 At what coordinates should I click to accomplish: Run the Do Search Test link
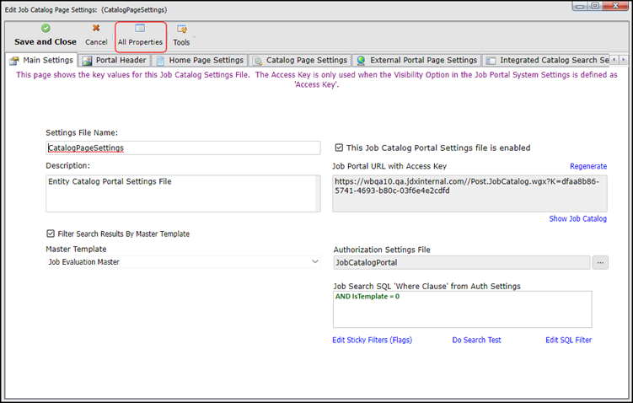pyautogui.click(x=476, y=340)
